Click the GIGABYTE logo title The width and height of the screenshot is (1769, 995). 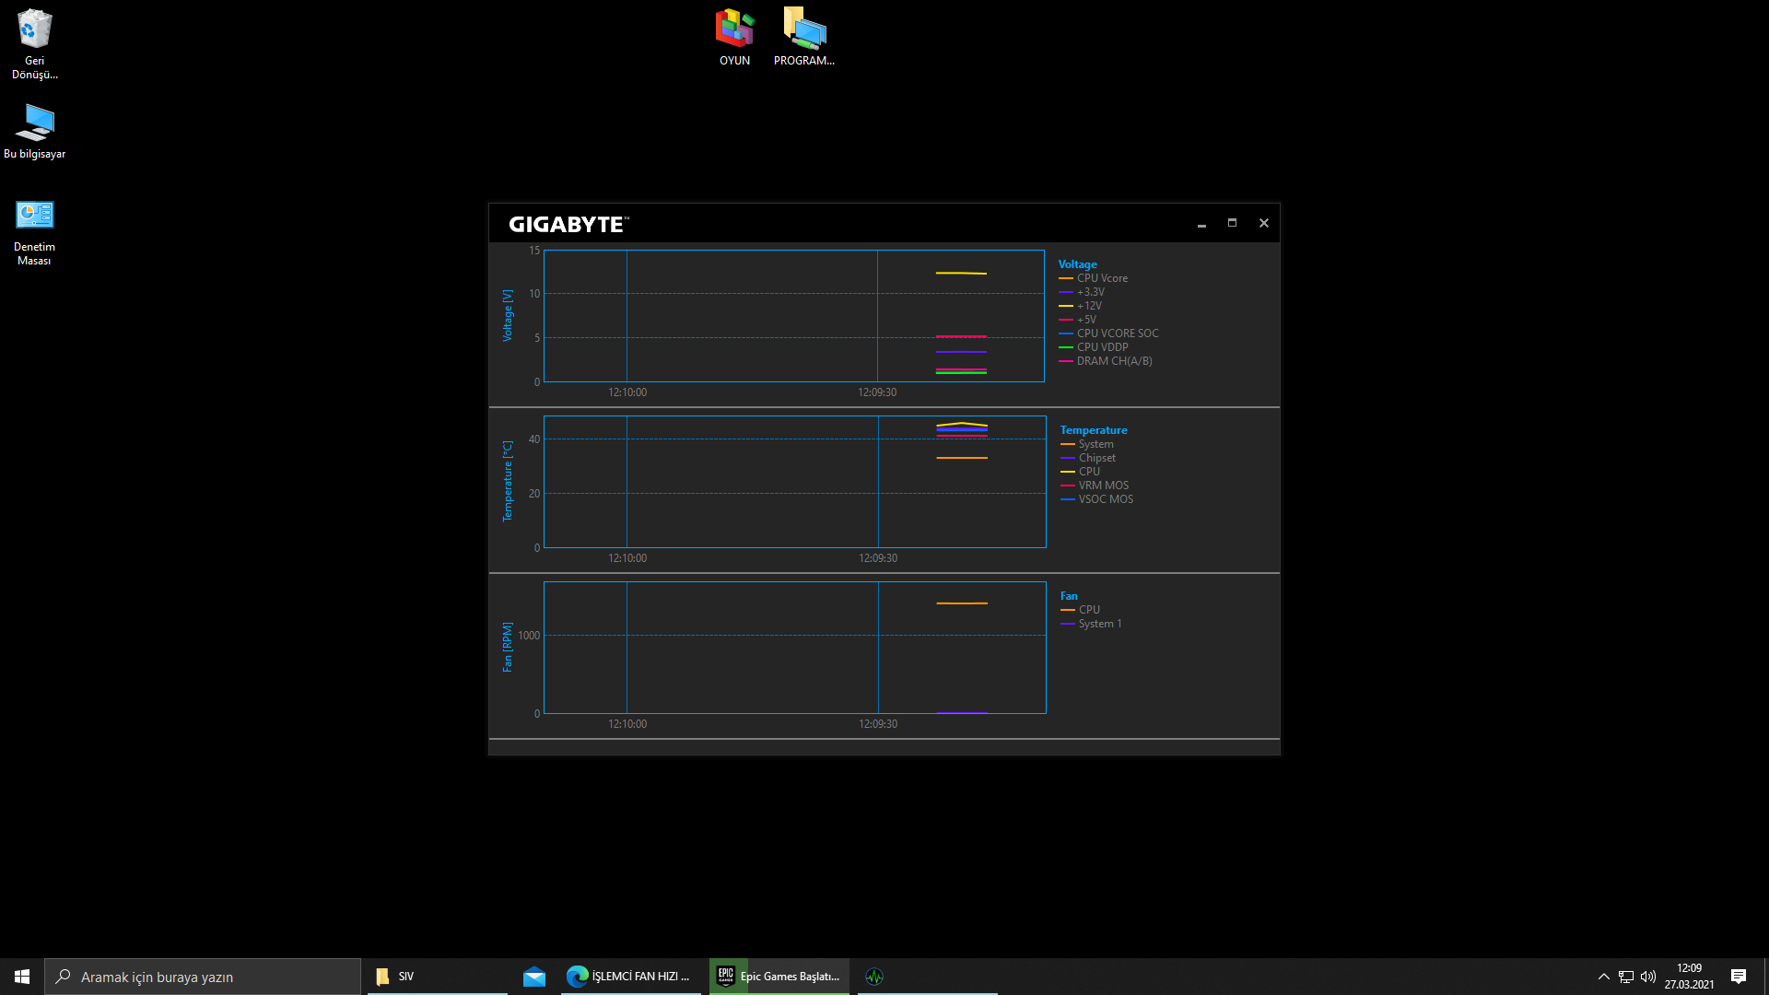point(568,224)
